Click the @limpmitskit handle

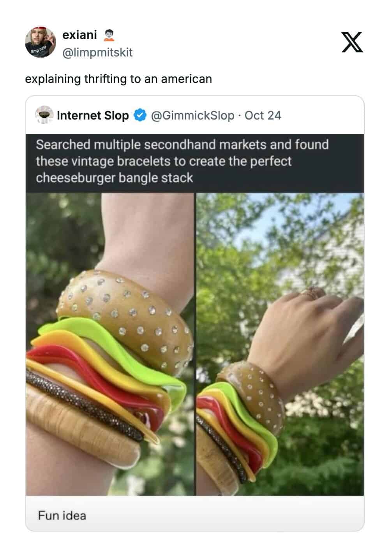coord(97,52)
